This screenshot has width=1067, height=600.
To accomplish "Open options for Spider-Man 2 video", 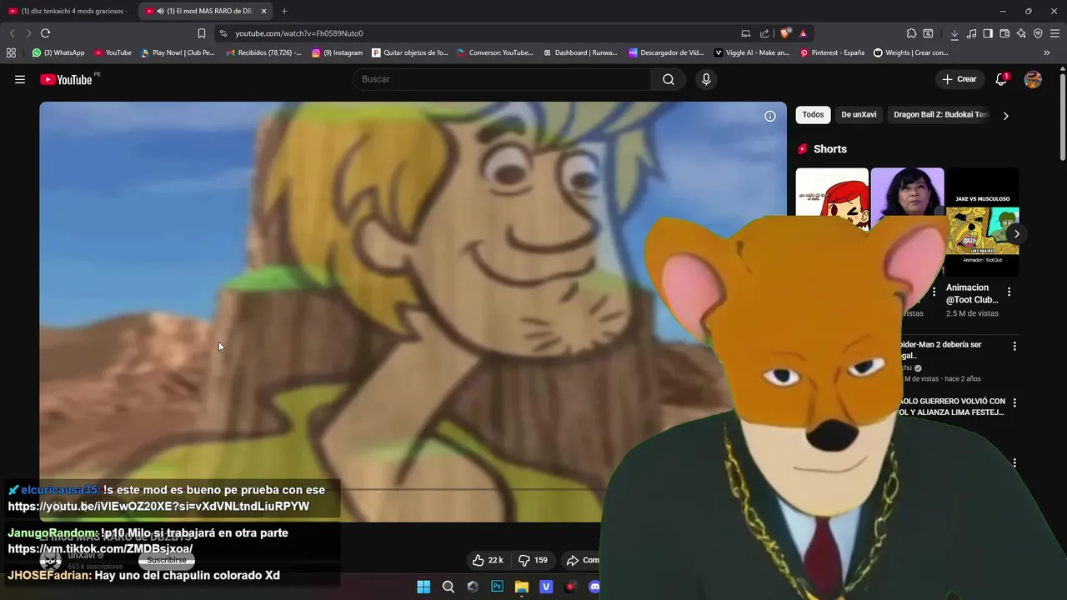I will (x=1014, y=346).
